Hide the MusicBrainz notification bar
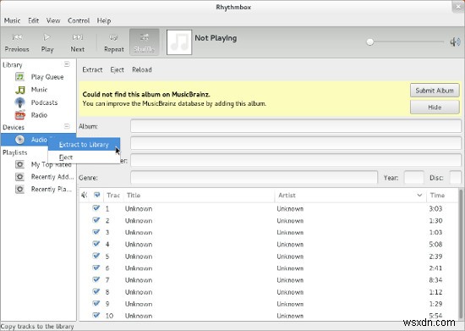 coord(435,108)
